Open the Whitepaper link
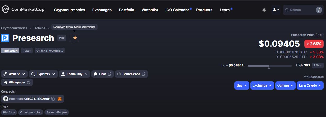This screenshot has height=117, width=326. click(x=17, y=82)
